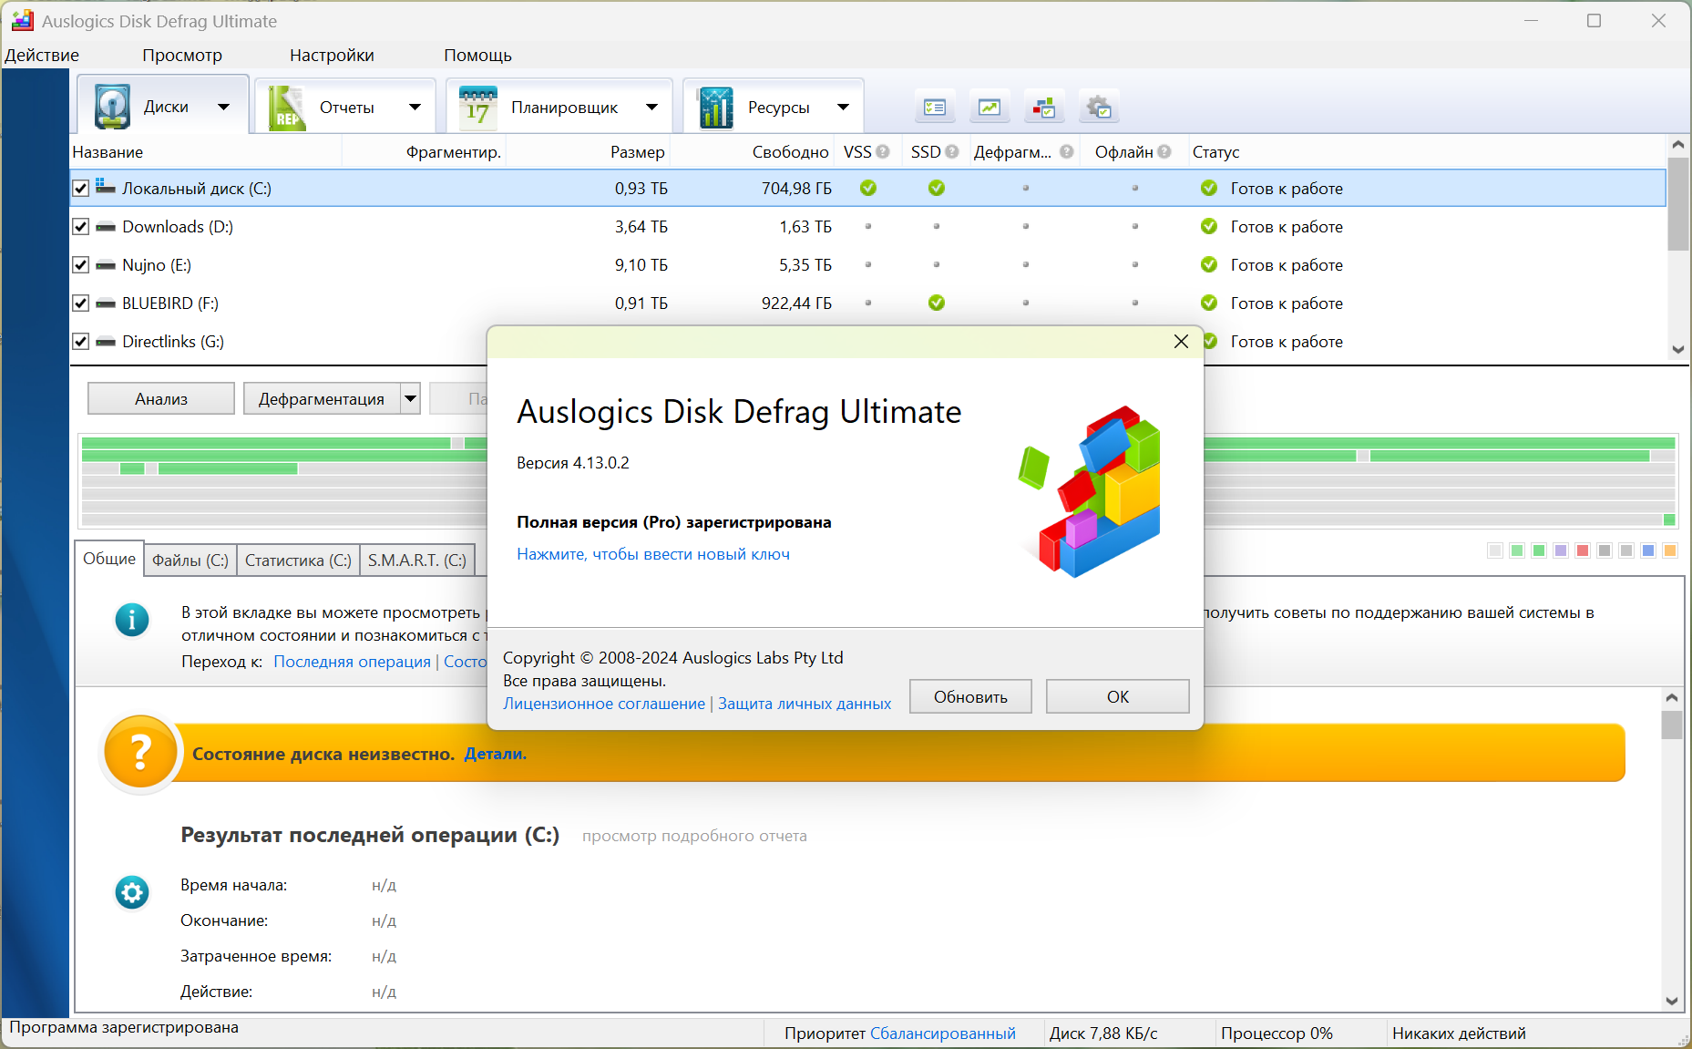Click the blue info icon in the Общие tab

(132, 620)
